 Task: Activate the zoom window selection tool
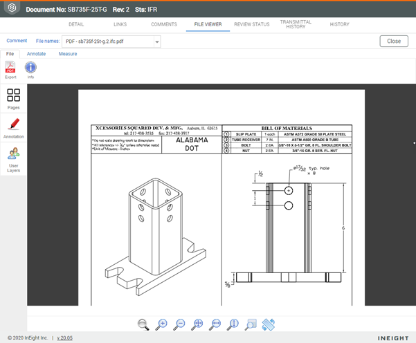(x=251, y=324)
